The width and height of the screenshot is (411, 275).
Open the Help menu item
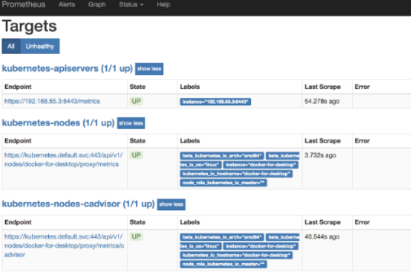(163, 5)
